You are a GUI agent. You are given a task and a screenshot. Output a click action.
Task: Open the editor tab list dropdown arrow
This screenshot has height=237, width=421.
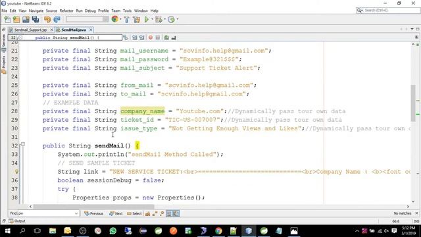[412, 29]
